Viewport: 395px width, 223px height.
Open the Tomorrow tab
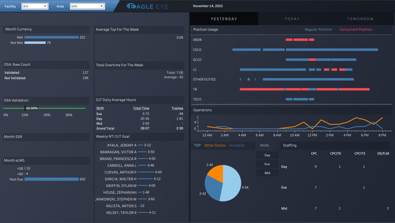pos(360,19)
